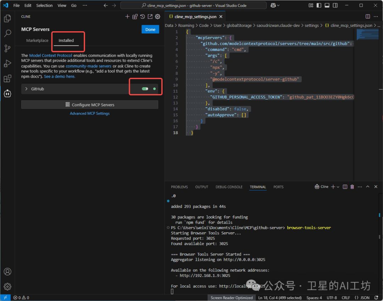Open the Edit menu

[28, 5]
